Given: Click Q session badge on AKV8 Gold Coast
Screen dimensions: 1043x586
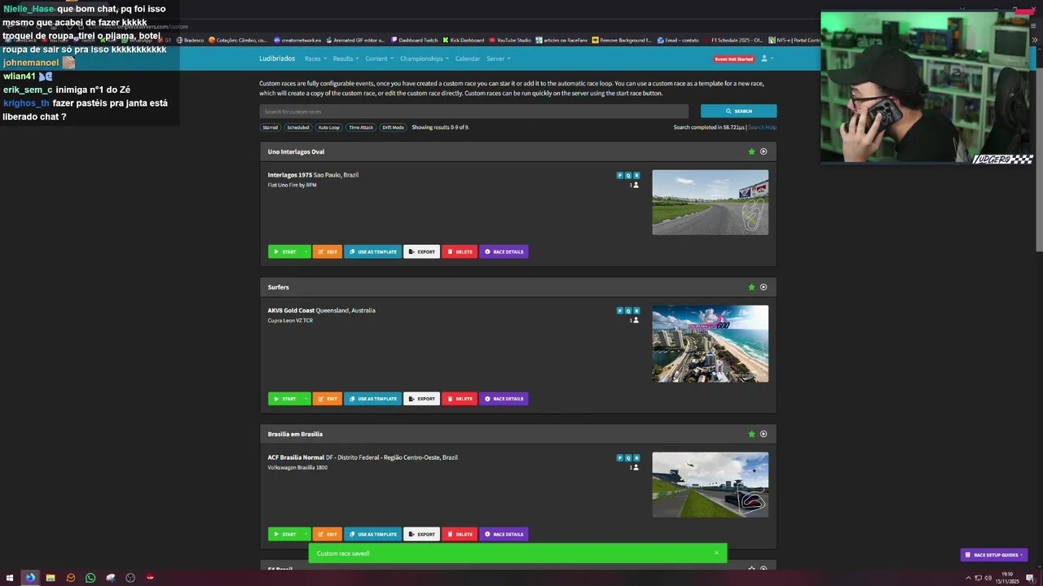Looking at the screenshot, I should (x=628, y=311).
